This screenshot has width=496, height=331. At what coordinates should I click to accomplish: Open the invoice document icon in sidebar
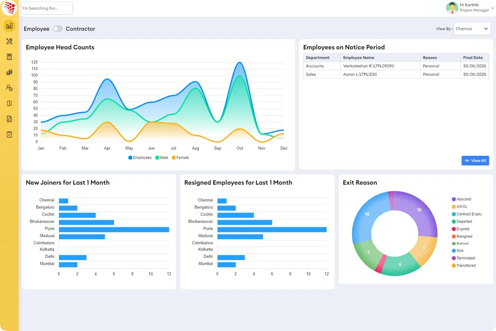point(9,119)
